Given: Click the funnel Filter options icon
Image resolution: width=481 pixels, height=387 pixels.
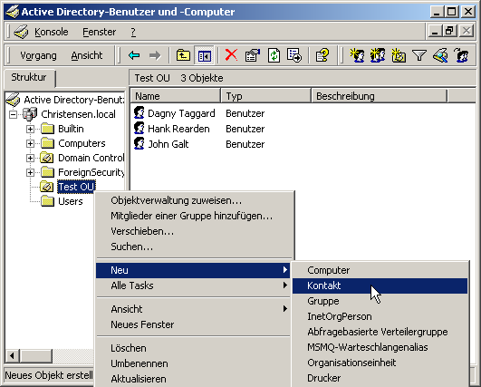Looking at the screenshot, I should pyautogui.click(x=419, y=55).
